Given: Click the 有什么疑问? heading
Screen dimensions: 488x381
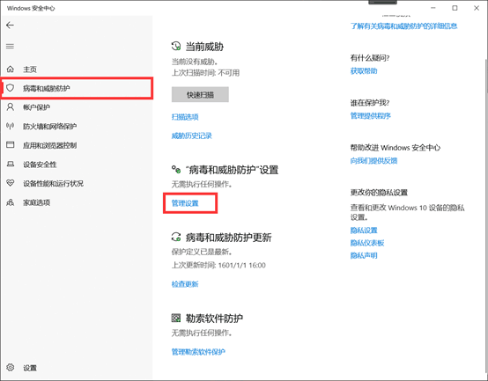Looking at the screenshot, I should coord(370,58).
